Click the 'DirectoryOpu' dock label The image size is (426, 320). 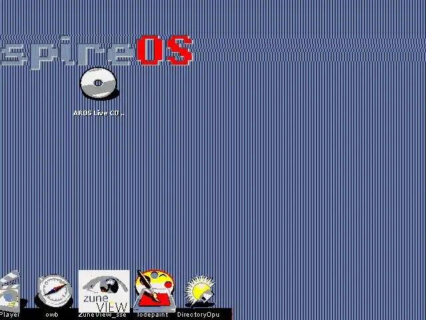(x=198, y=315)
